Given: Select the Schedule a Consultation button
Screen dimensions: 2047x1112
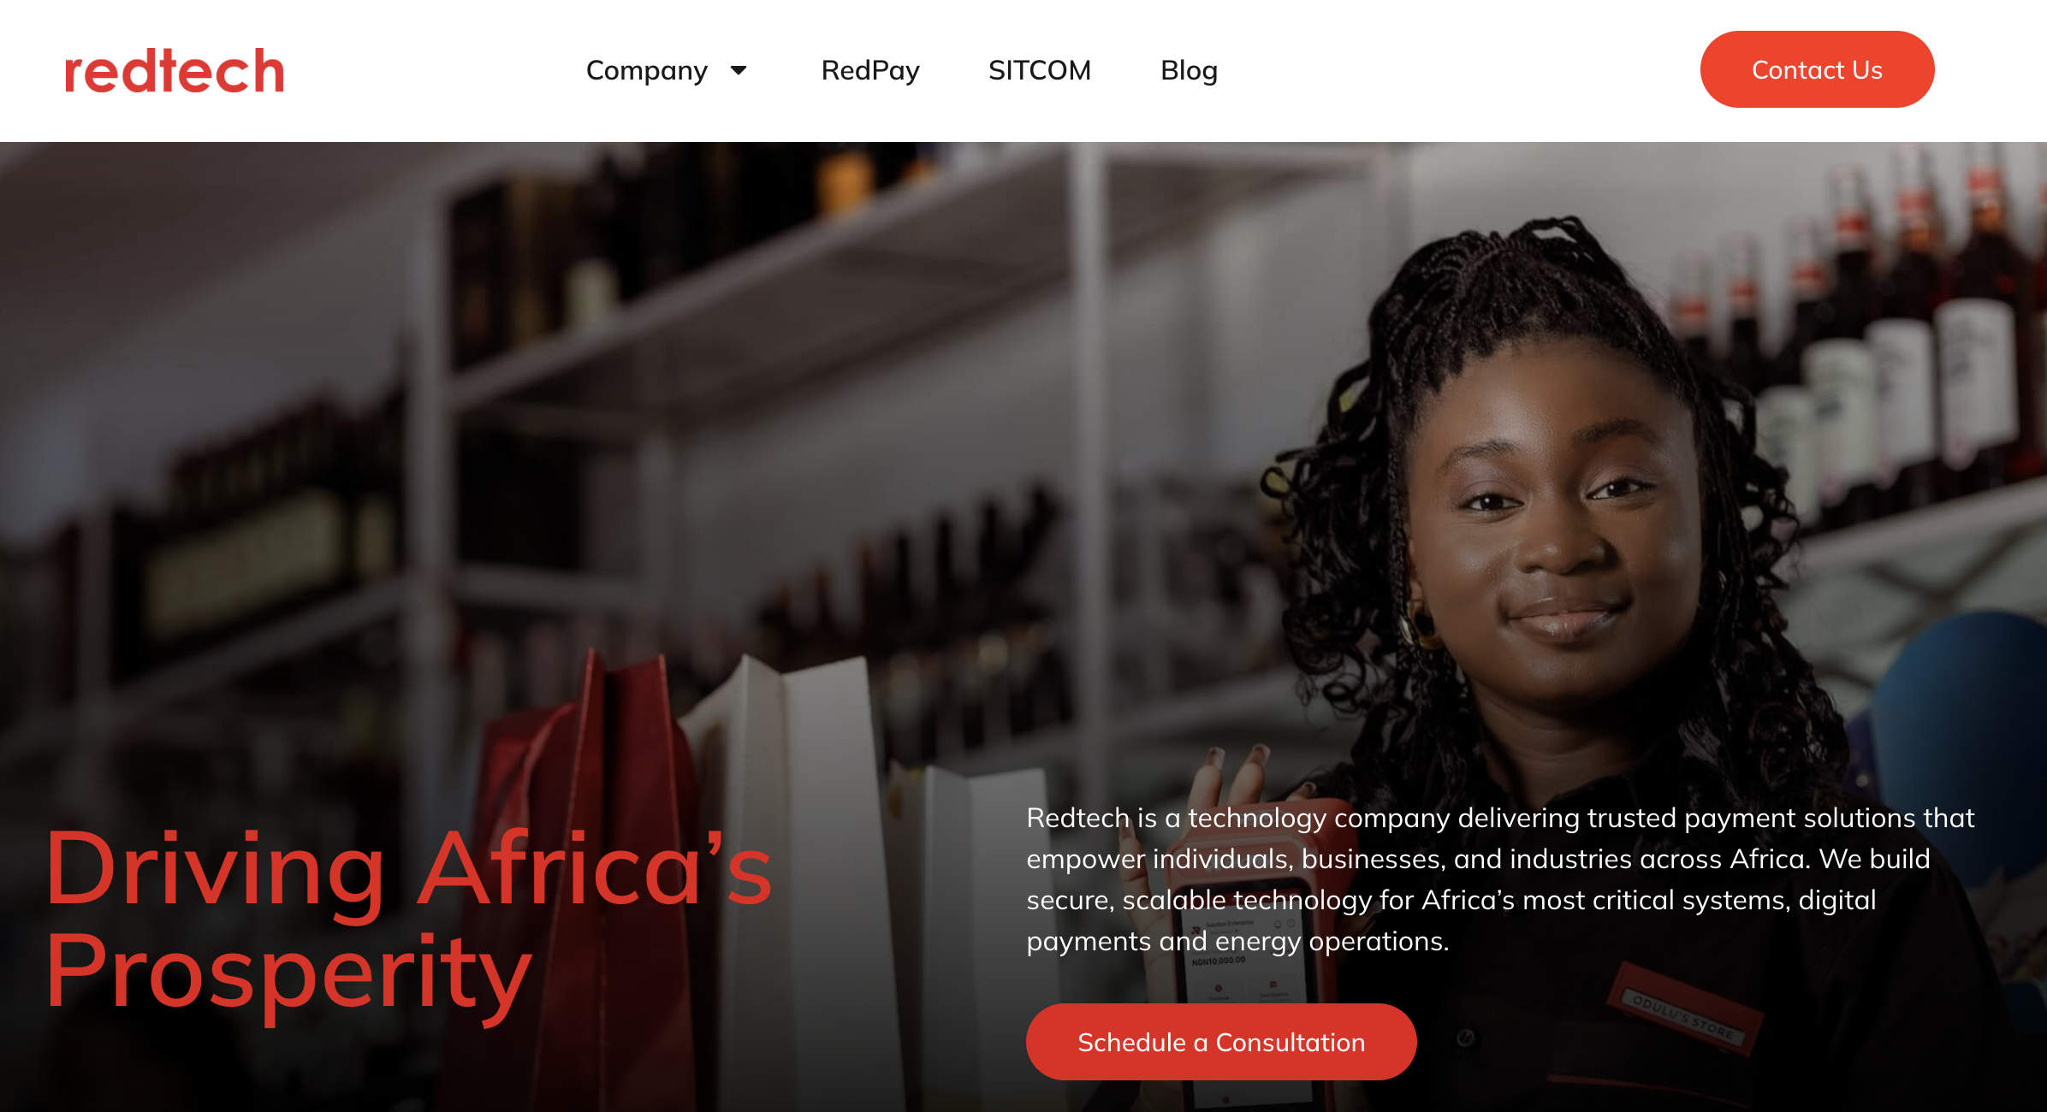Looking at the screenshot, I should pos(1221,1042).
